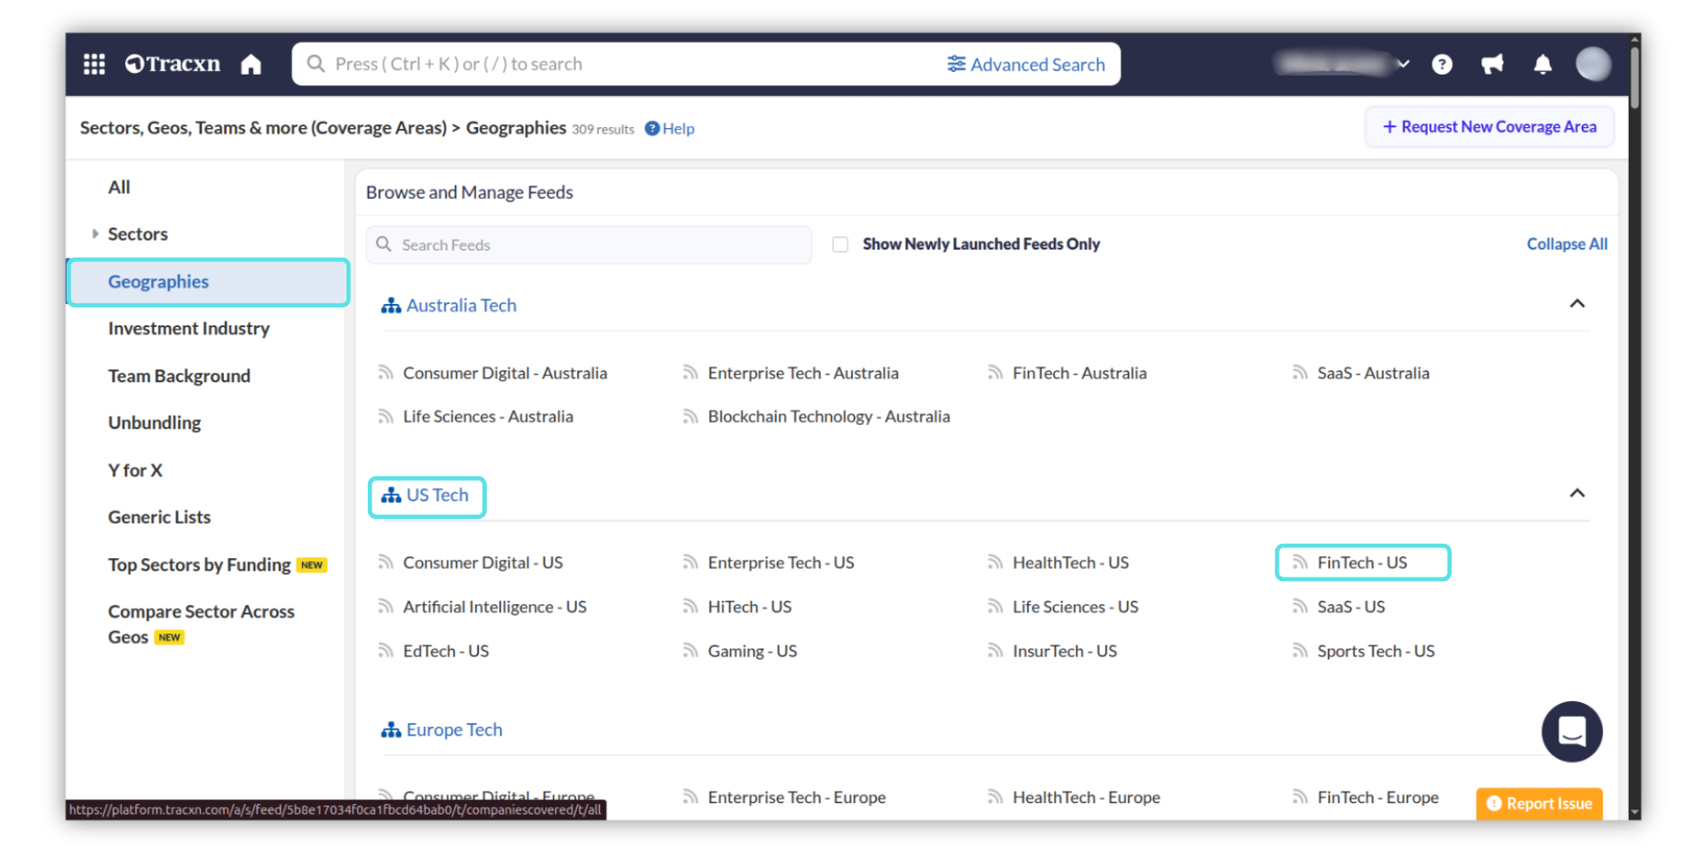Collapse the US Tech section chevron

pos(1577,493)
